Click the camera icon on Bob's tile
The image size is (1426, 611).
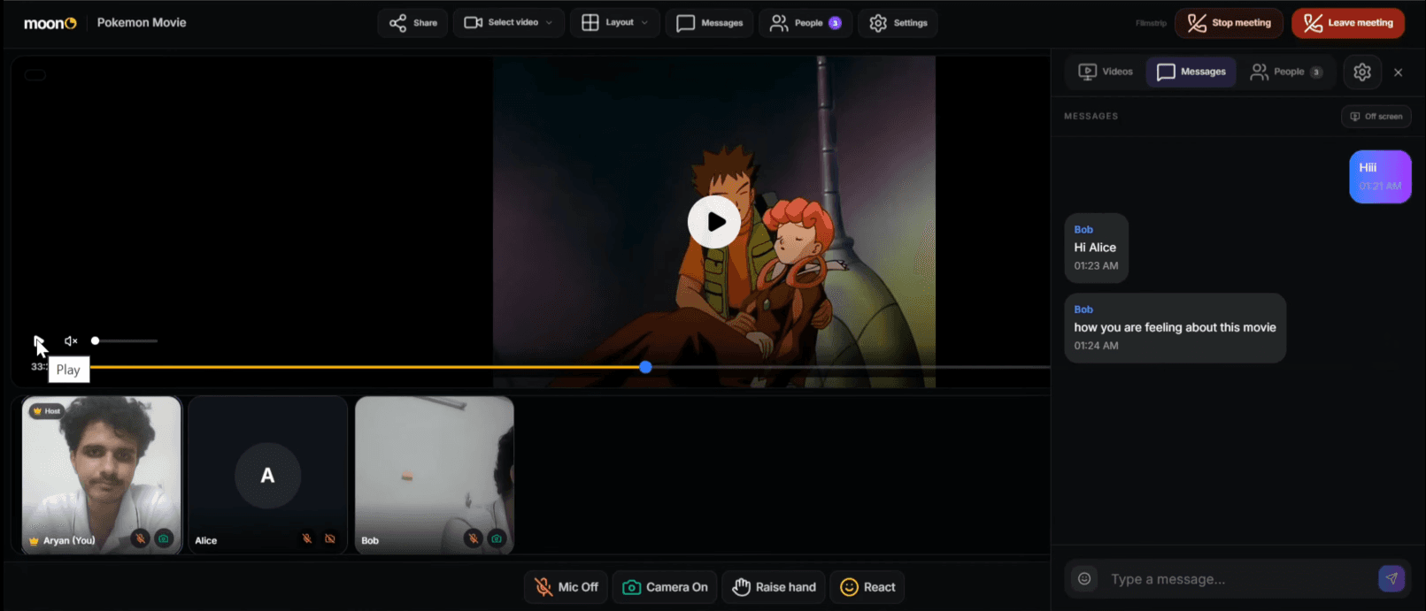497,538
